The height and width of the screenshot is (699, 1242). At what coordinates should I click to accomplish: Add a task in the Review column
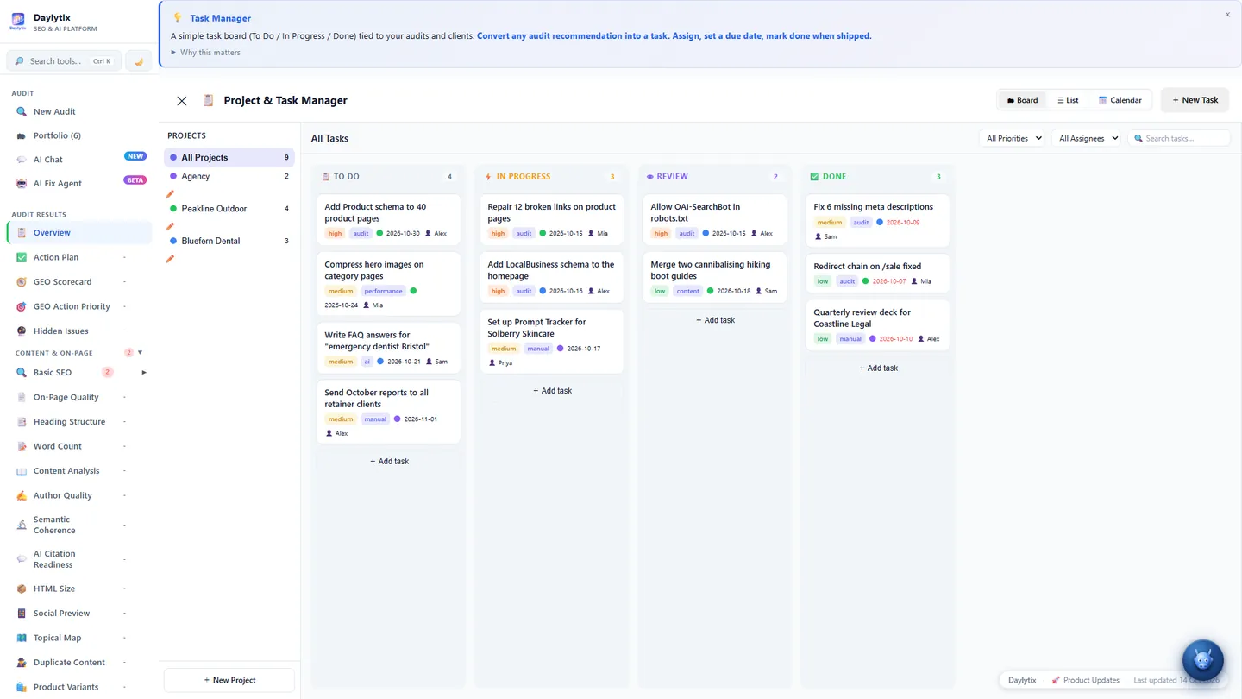[715, 320]
